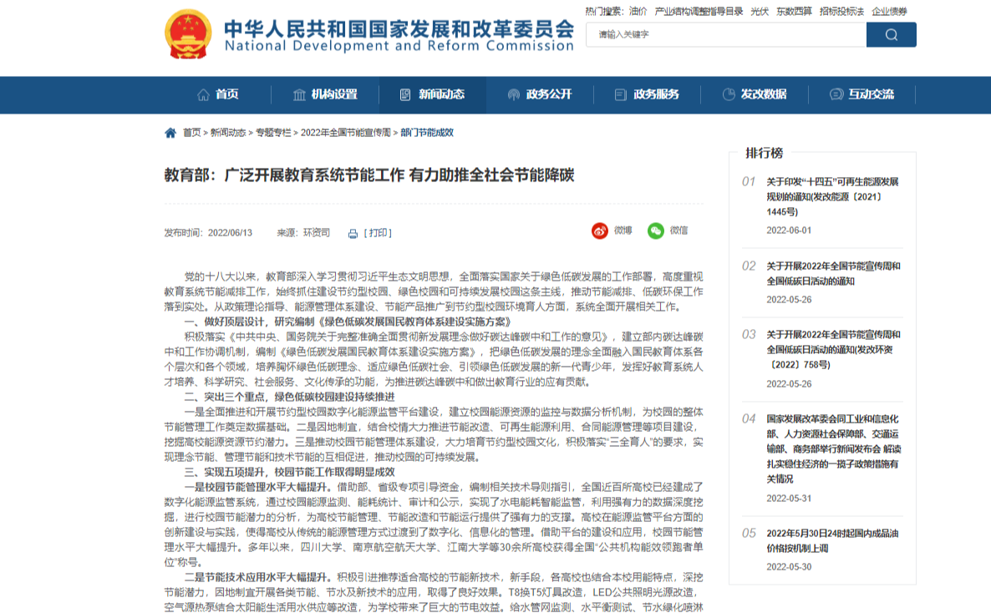Click the site title 中华人民共和国国家发展和改革委员会
Image resolution: width=991 pixels, height=613 pixels.
click(x=399, y=28)
